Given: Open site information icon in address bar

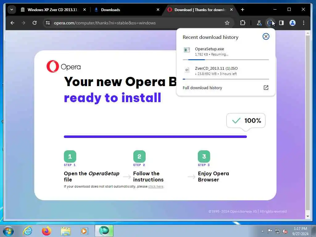Looking at the screenshot, I should (48, 23).
